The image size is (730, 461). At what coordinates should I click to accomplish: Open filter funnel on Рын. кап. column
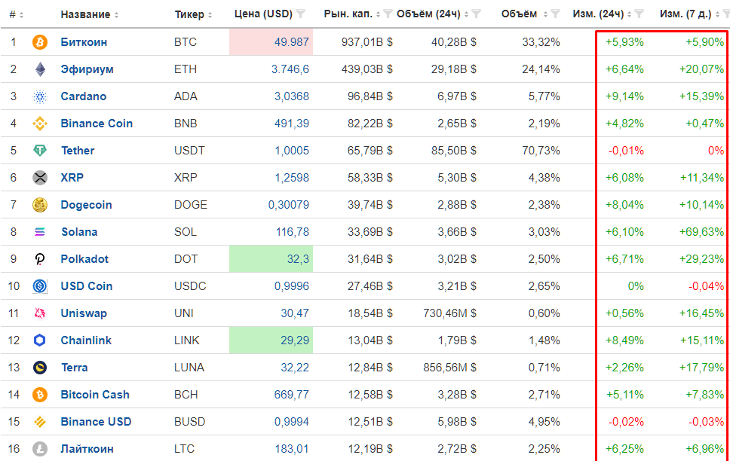388,14
